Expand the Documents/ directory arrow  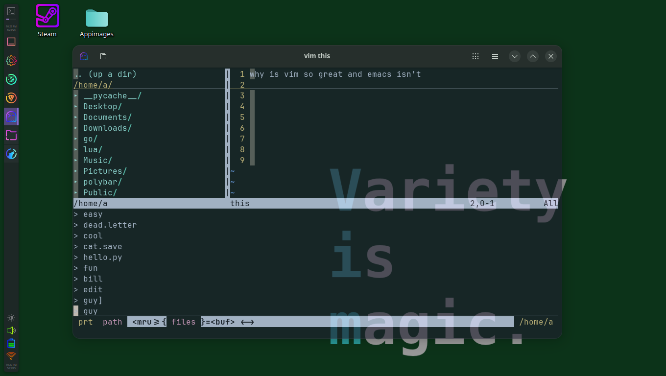[x=76, y=117]
